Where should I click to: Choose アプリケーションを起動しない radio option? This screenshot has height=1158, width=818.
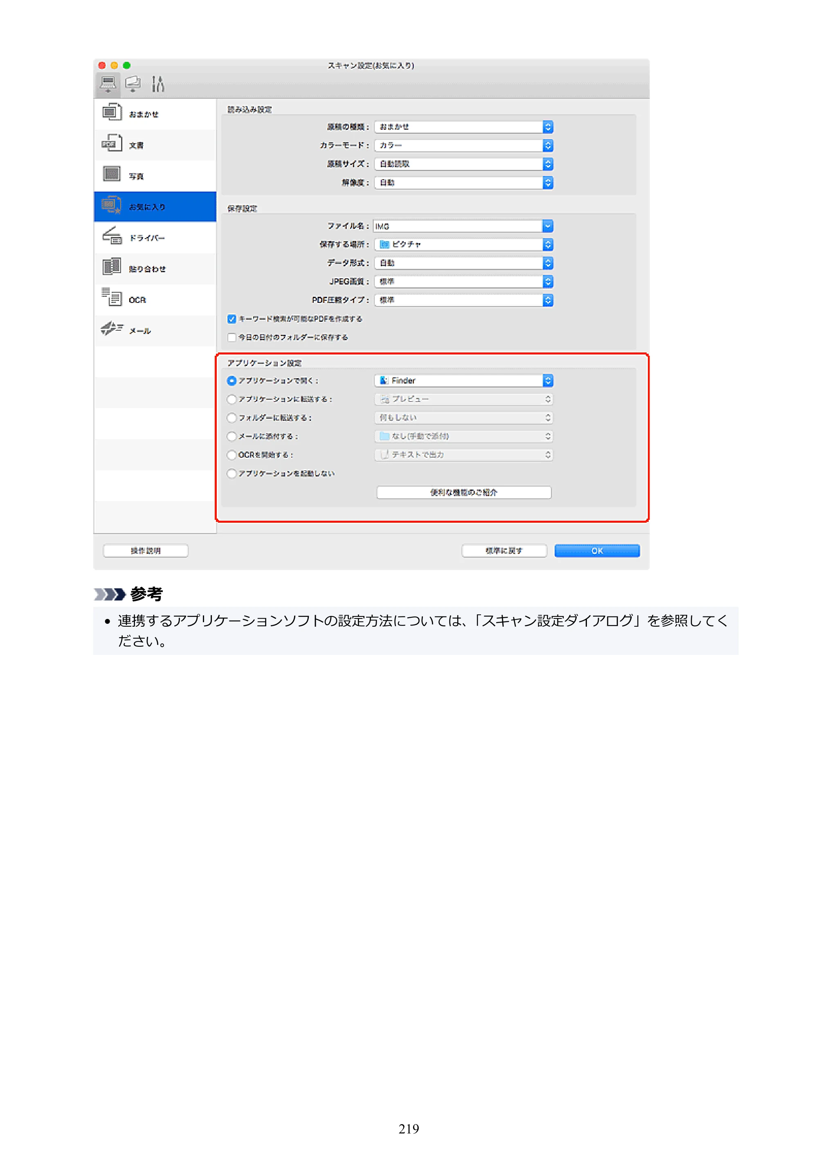[x=232, y=474]
